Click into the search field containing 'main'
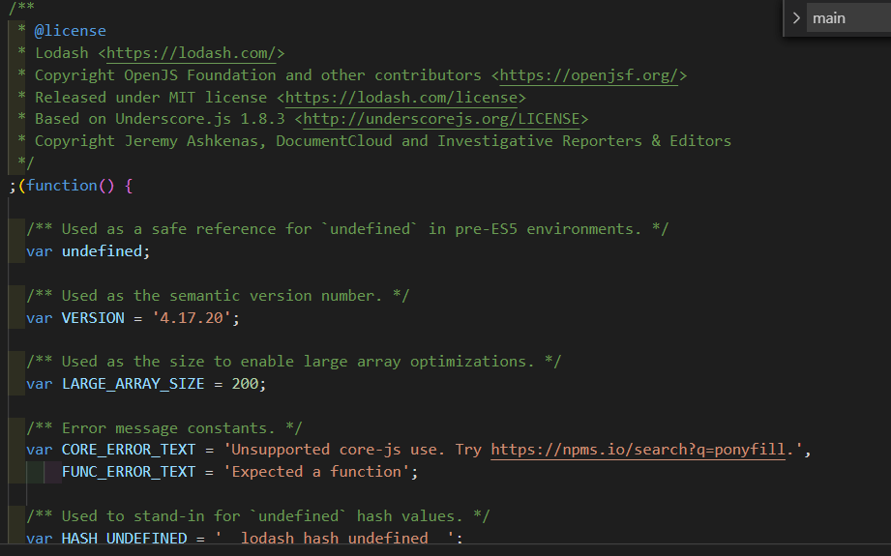 click(x=849, y=18)
